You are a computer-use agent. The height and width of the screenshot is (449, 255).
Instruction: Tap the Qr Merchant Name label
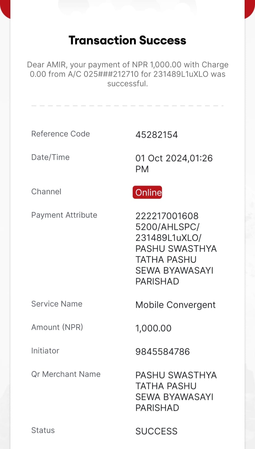(x=66, y=374)
